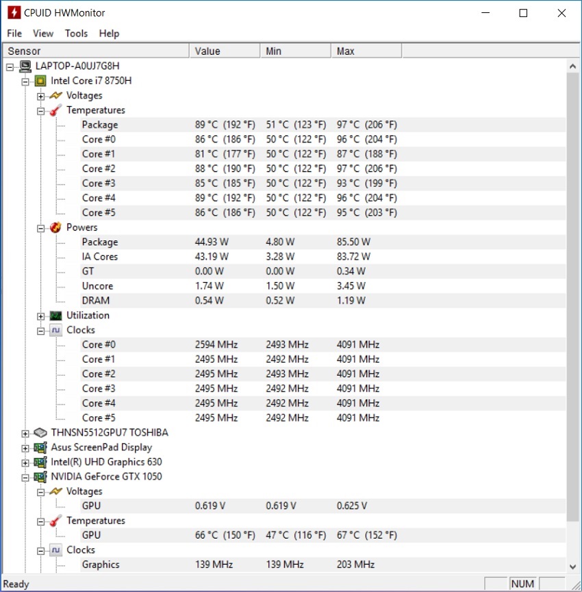Select temperature Core #2 row
582x592 pixels.
323,169
